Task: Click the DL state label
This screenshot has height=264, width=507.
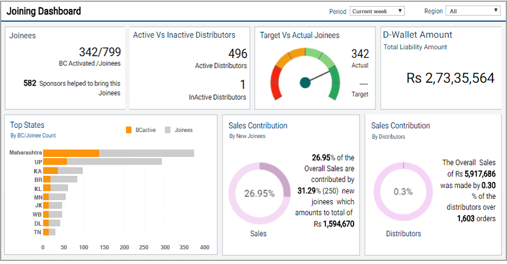Action: pyautogui.click(x=38, y=223)
